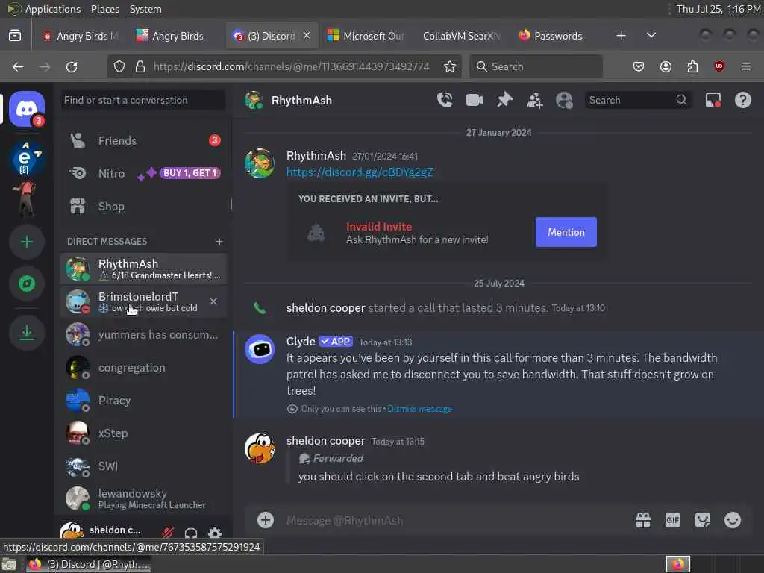Open the Piracy conversation

point(144,401)
